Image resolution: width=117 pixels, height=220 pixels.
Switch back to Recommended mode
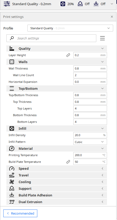coord(20,213)
